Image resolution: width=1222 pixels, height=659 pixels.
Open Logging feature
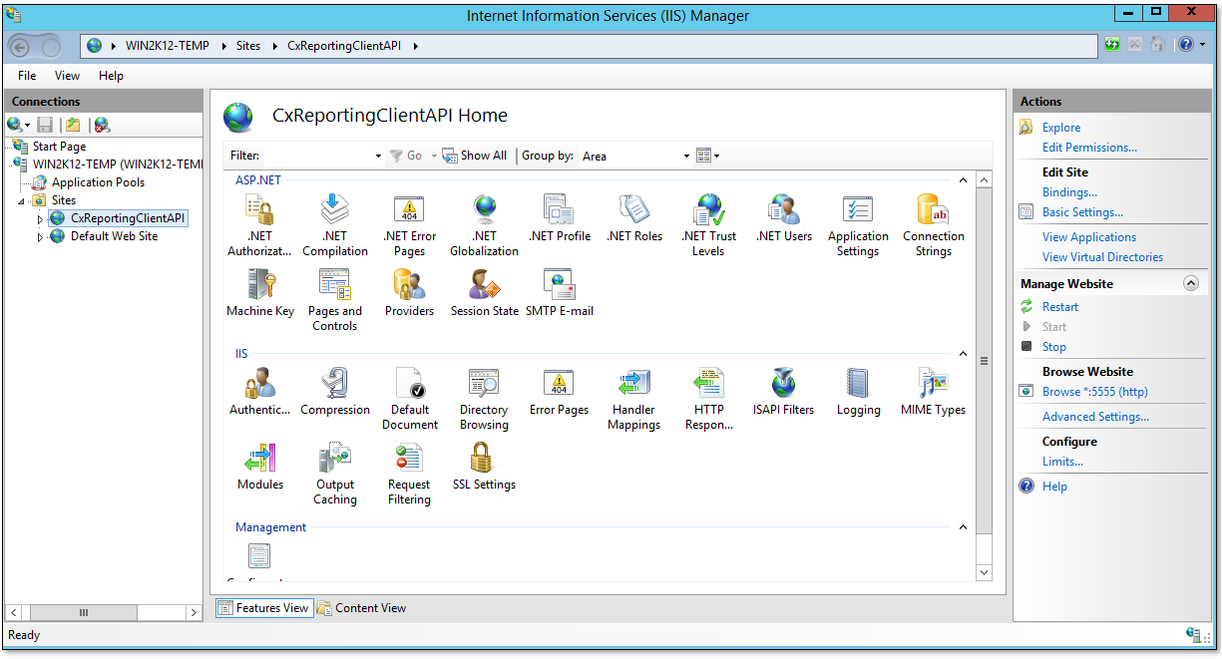pos(858,392)
